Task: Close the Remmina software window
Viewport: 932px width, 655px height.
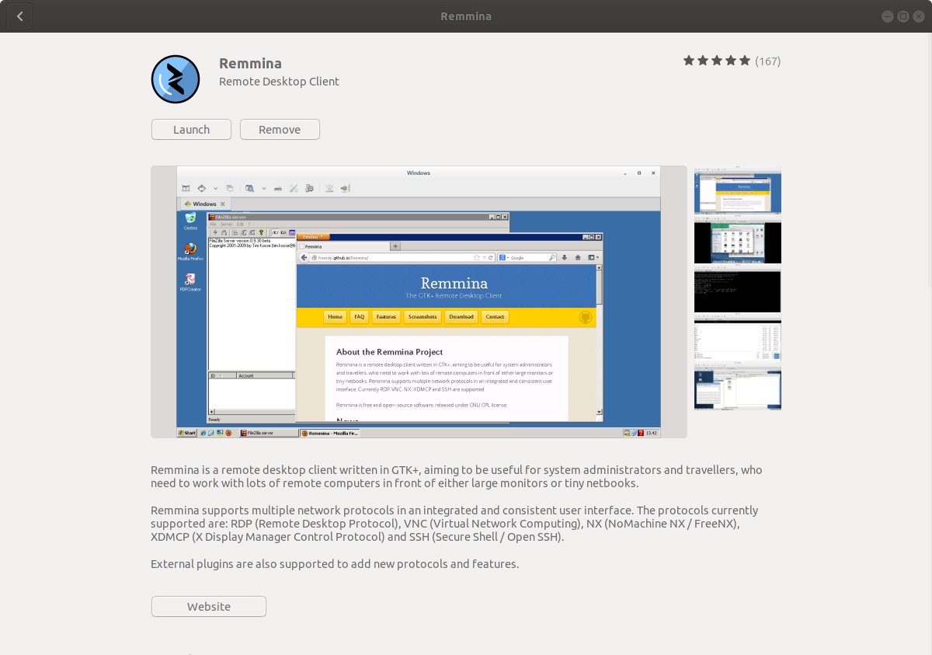Action: click(919, 16)
